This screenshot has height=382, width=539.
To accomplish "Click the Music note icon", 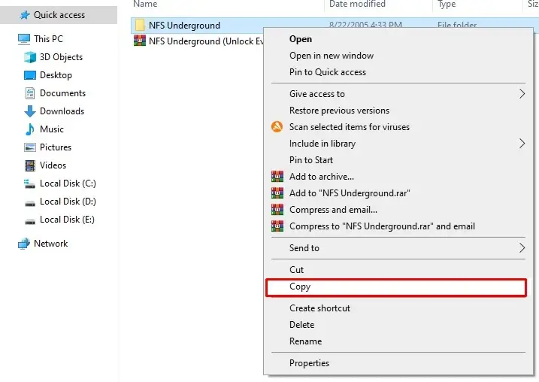I will (30, 129).
